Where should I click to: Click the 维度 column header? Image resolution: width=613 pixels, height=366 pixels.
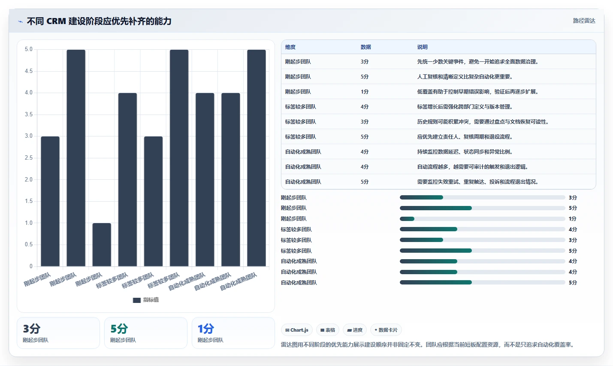290,47
